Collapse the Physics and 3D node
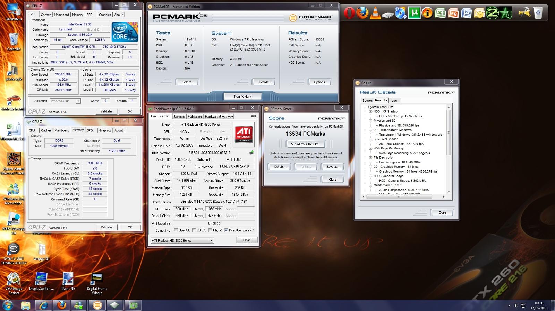 pos(370,121)
